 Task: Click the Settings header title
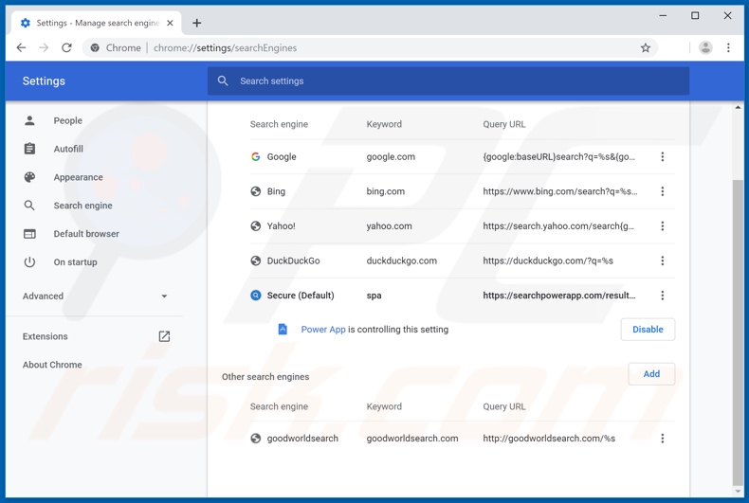44,81
